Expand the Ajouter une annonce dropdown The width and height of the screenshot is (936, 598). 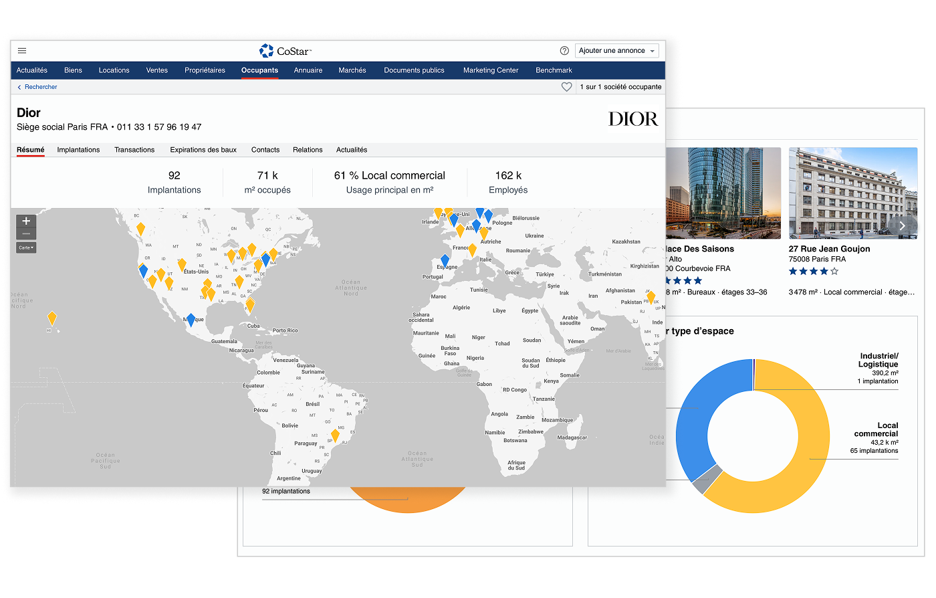click(616, 51)
